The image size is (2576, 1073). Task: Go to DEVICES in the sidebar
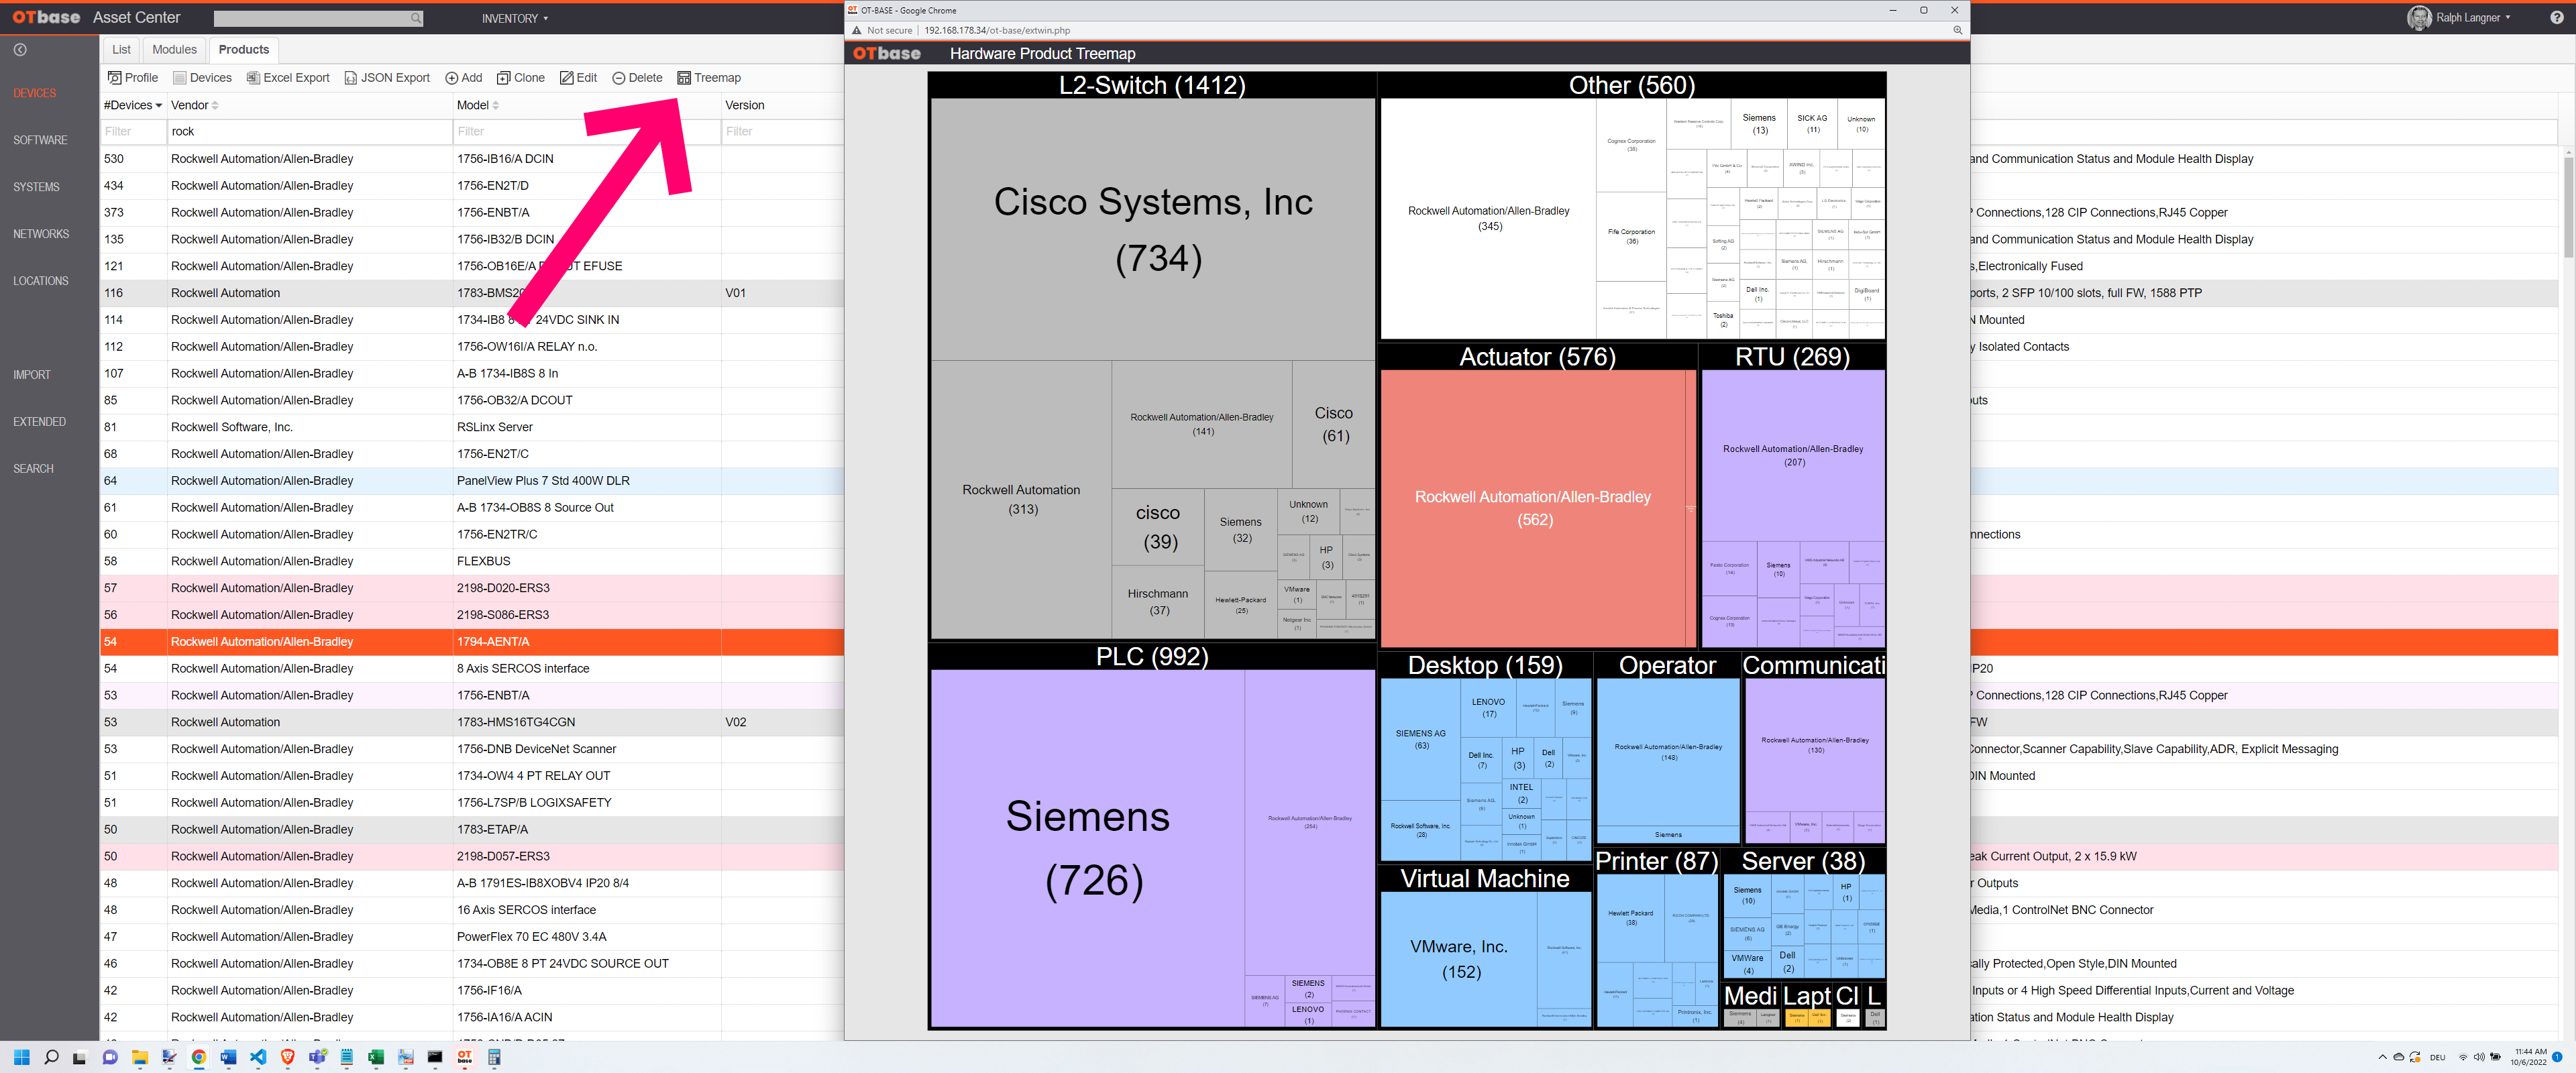click(x=35, y=93)
